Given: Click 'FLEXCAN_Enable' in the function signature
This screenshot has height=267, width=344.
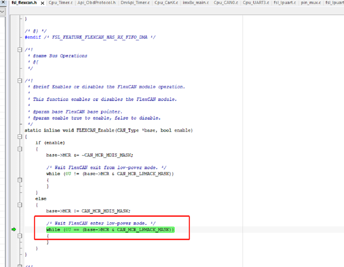Looking at the screenshot, I should (x=95, y=131).
